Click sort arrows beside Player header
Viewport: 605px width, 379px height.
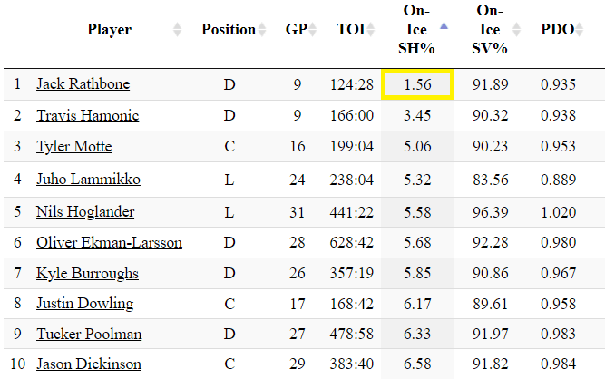click(x=176, y=30)
